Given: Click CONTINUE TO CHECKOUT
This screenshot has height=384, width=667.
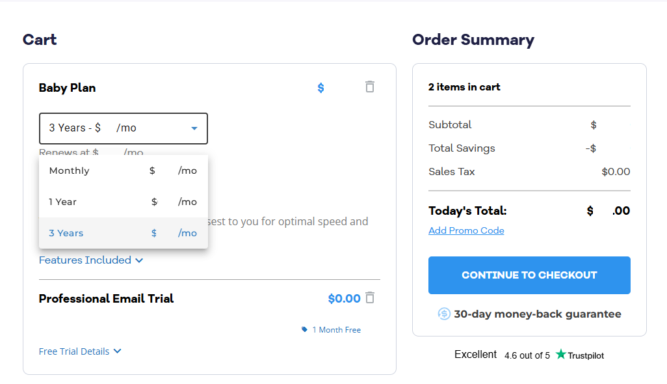Looking at the screenshot, I should click(x=529, y=275).
